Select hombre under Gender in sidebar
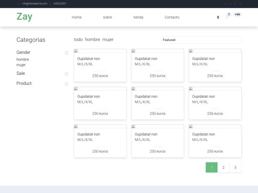This screenshot has width=258, height=193. pyautogui.click(x=23, y=60)
